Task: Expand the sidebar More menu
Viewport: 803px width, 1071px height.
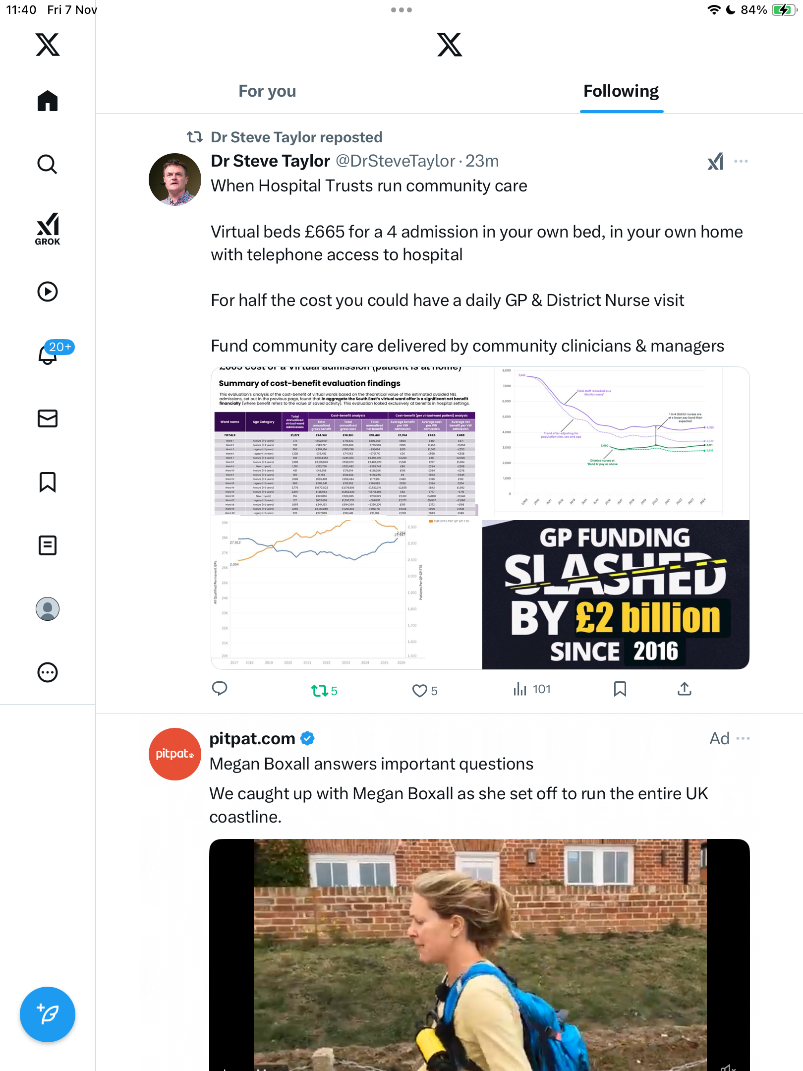Action: (48, 672)
